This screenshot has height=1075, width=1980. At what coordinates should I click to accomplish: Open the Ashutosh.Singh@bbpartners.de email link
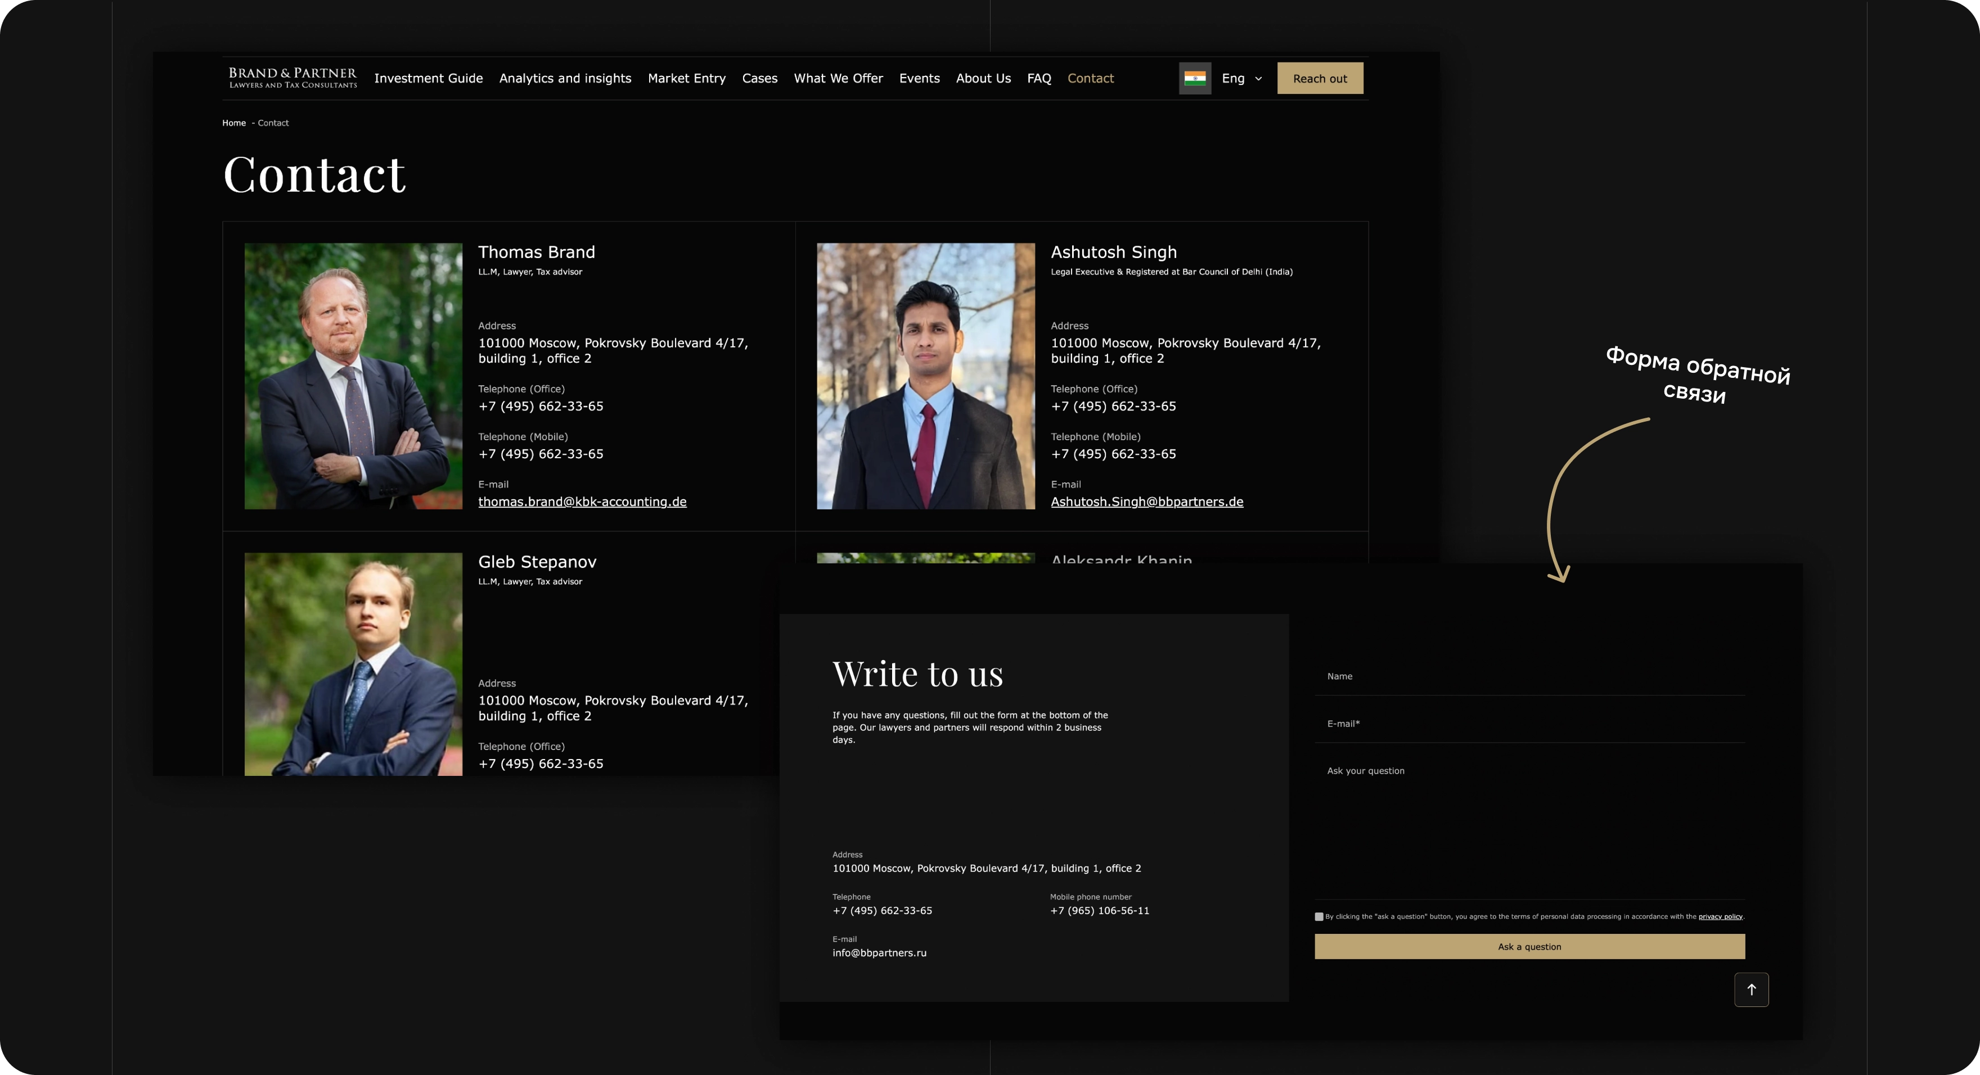tap(1147, 502)
